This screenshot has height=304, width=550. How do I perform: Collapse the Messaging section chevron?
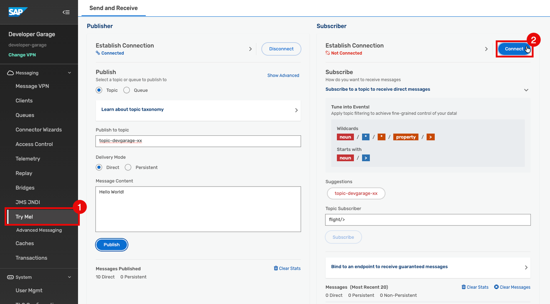70,73
